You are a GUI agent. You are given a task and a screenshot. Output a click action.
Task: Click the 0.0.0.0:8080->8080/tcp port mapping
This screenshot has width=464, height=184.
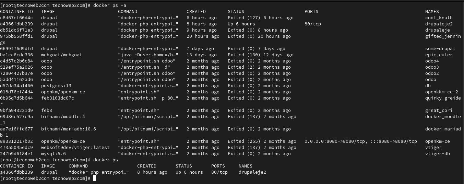(x=335, y=141)
